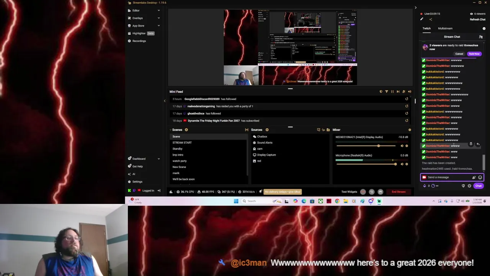Replay the Dynamite Friday Night Funkin subscription alert
Image resolution: width=490 pixels, height=276 pixels.
click(x=407, y=121)
